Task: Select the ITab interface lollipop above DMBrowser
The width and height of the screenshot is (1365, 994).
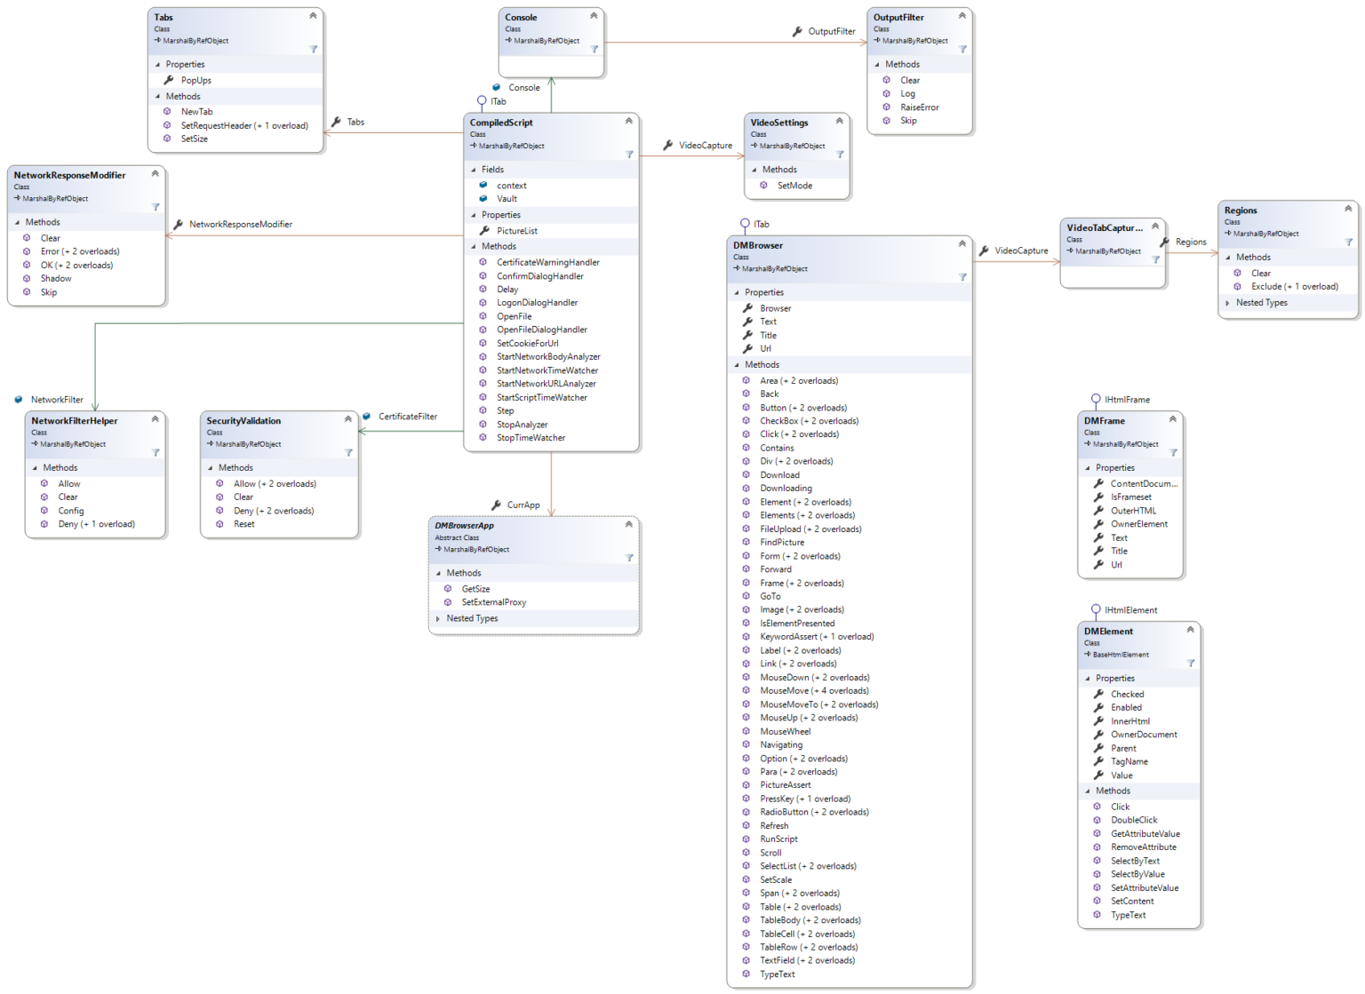Action: pos(745,224)
